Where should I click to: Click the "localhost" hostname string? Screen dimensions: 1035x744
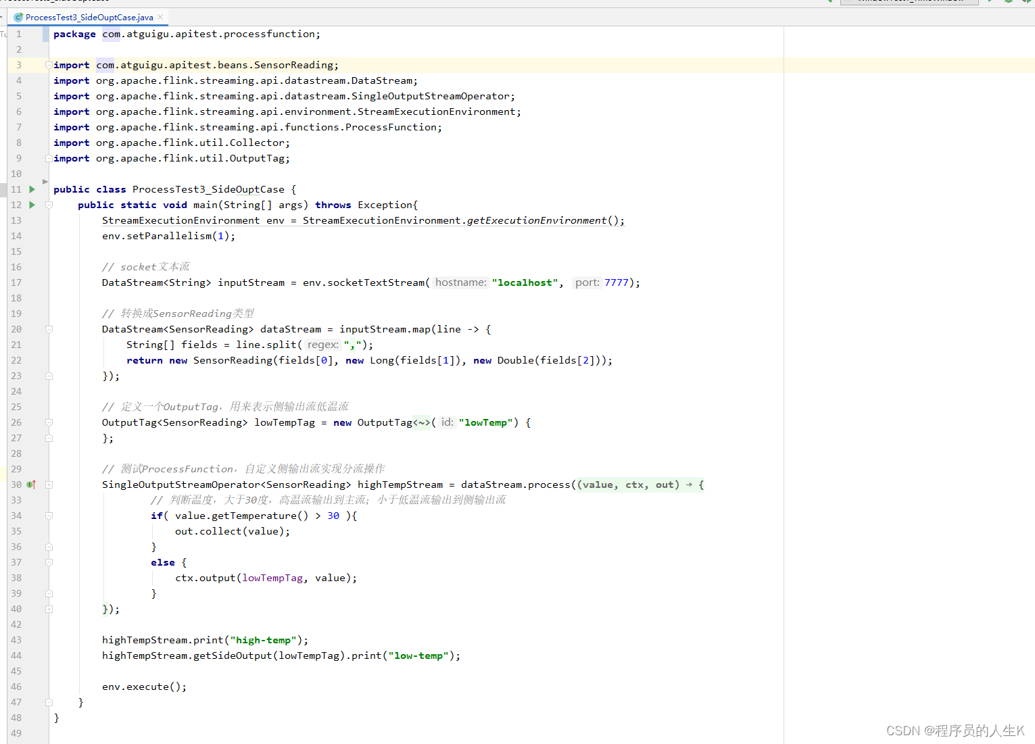(525, 282)
